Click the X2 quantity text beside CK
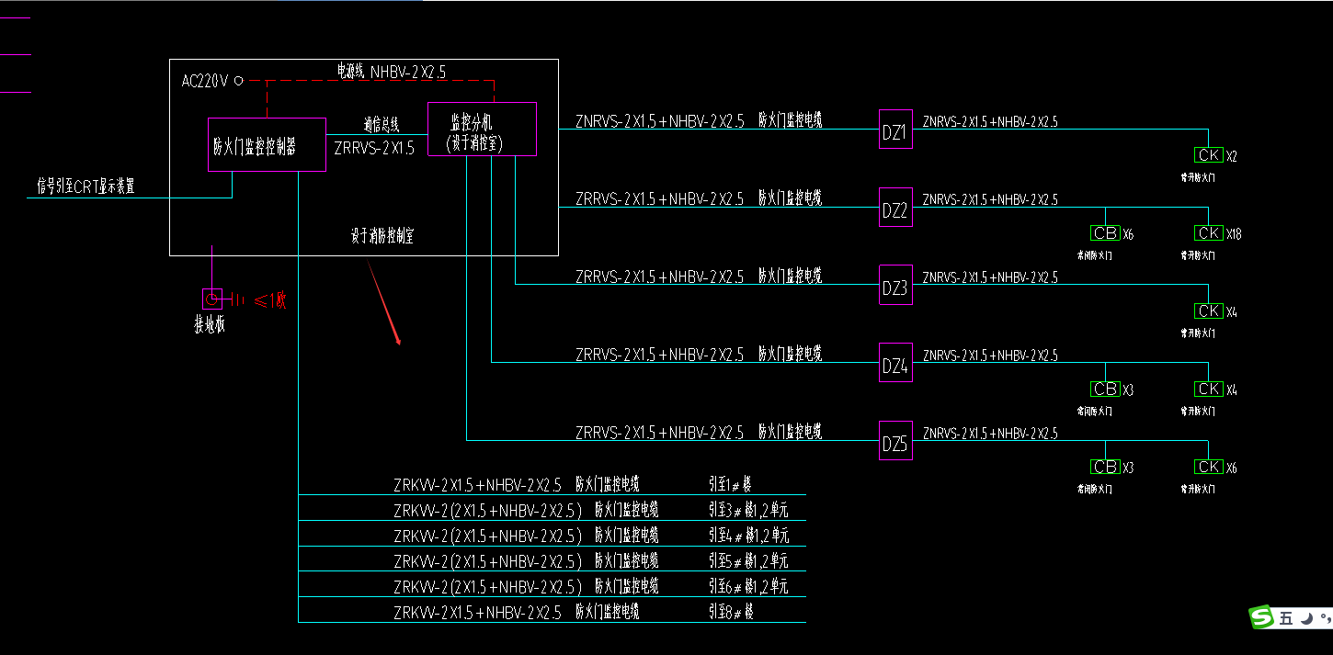 pyautogui.click(x=1232, y=156)
